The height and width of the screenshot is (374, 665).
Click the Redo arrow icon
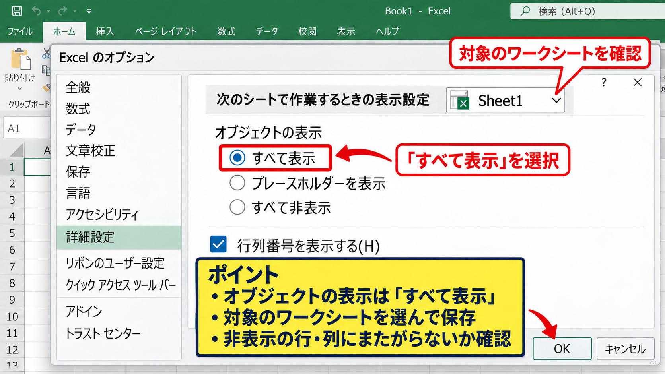[62, 11]
